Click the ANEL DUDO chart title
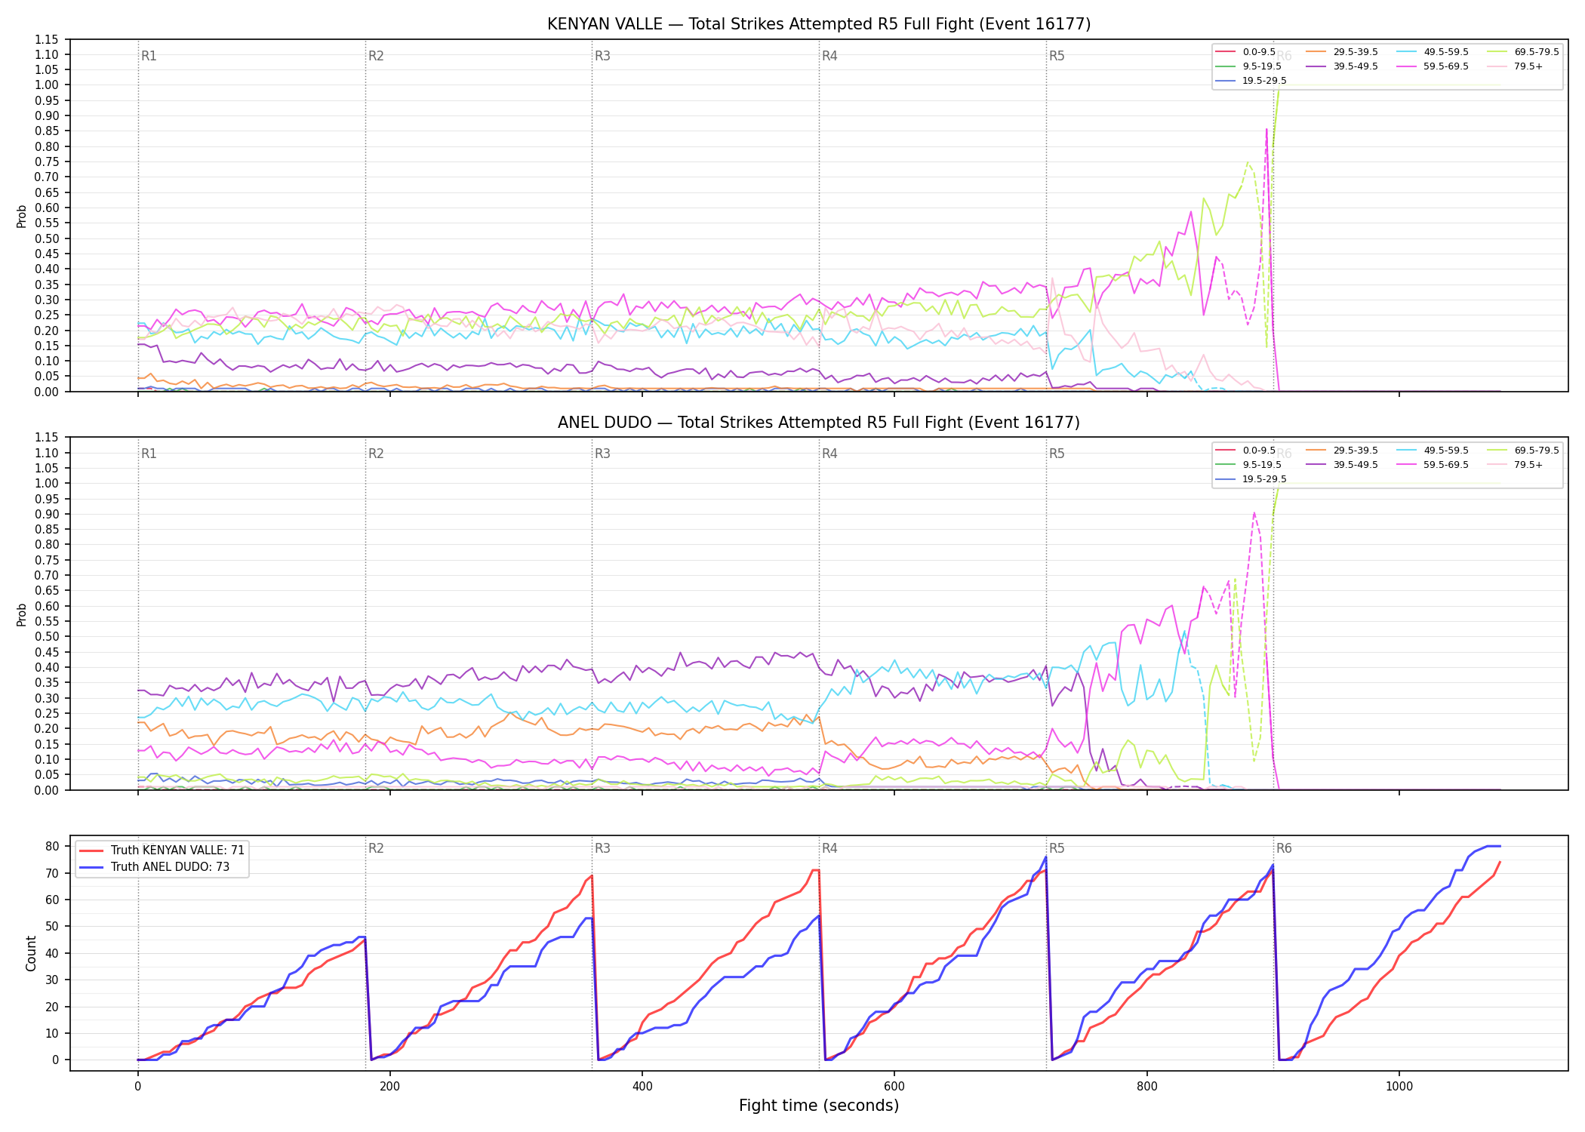Screen dimensions: 1585x1132 coord(819,423)
